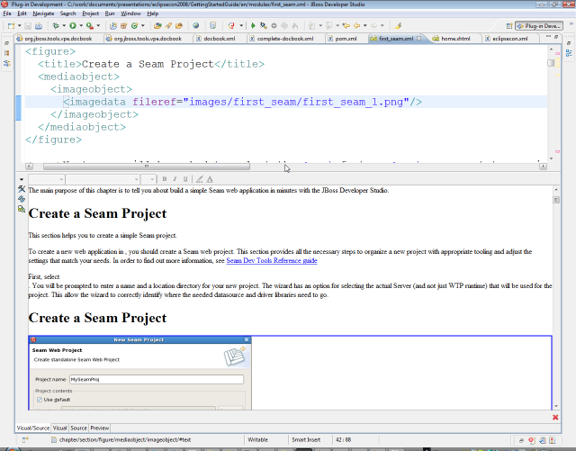This screenshot has width=576, height=451.
Task: Click the Open Task folder icon after the pencil
Action: point(179,26)
